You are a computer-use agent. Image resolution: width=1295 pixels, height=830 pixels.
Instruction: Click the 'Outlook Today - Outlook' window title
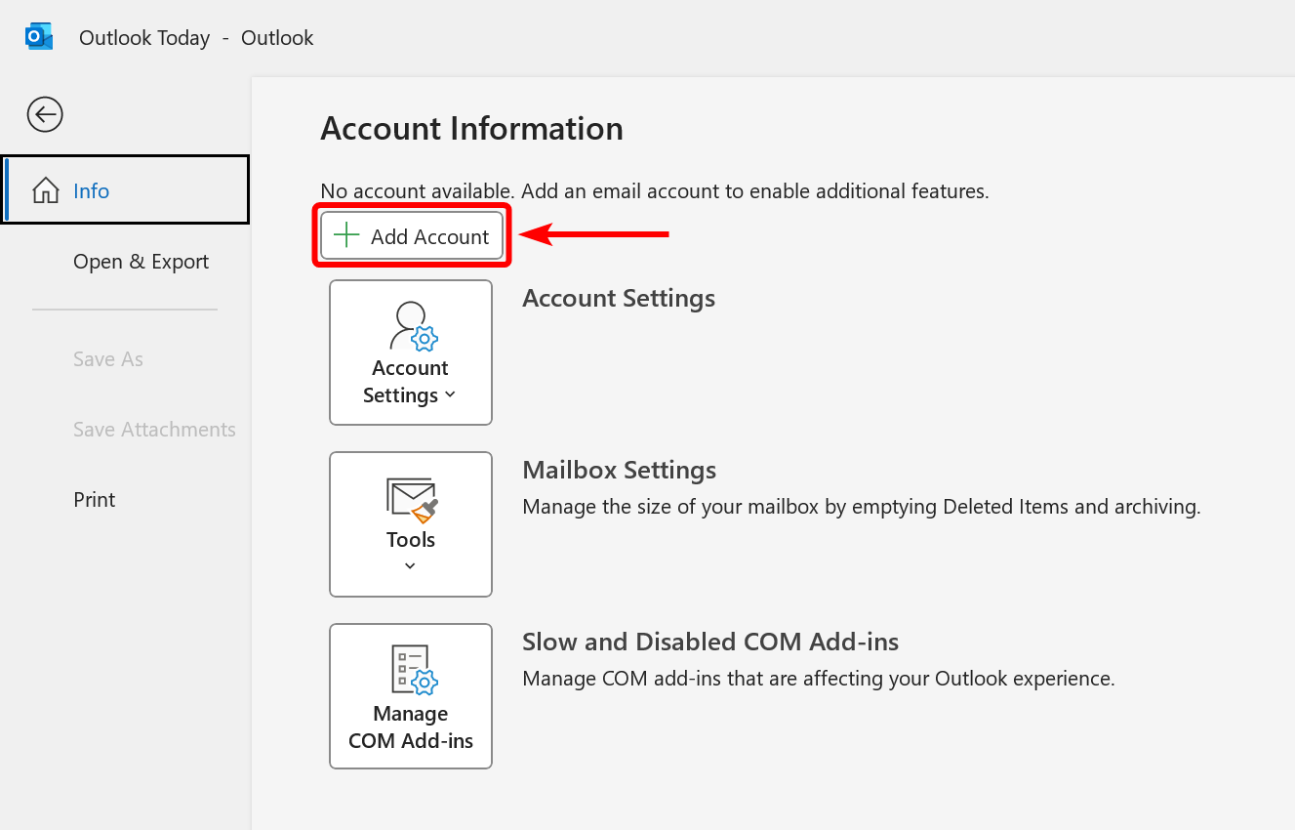(196, 38)
